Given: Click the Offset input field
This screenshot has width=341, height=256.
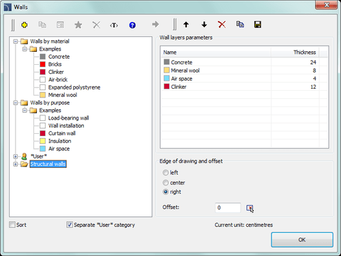Looking at the screenshot, I should [228, 208].
